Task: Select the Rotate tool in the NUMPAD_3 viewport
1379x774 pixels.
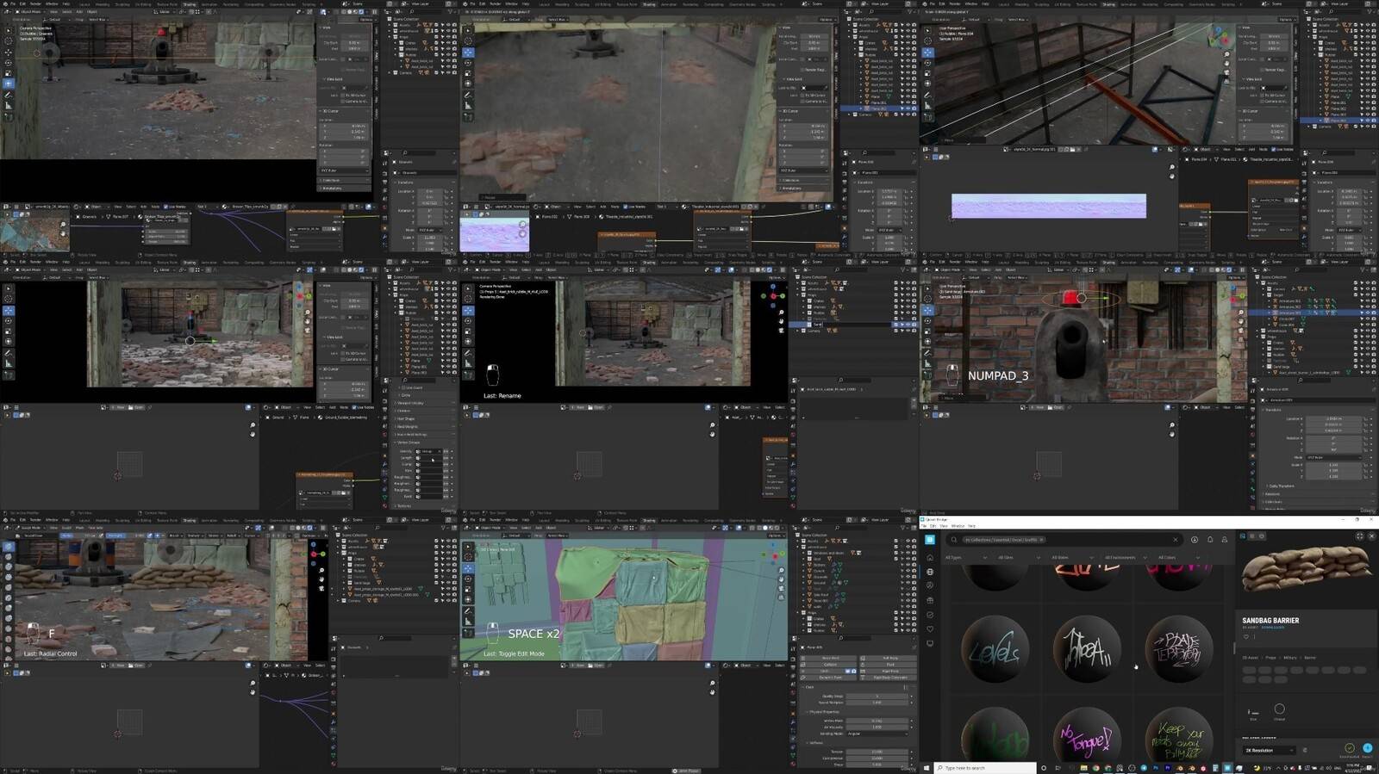Action: [x=927, y=321]
